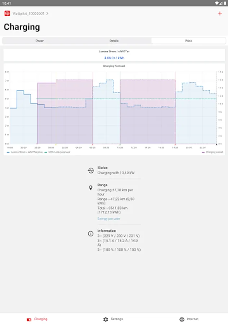Open Settings gear in bottom bar

point(106,319)
